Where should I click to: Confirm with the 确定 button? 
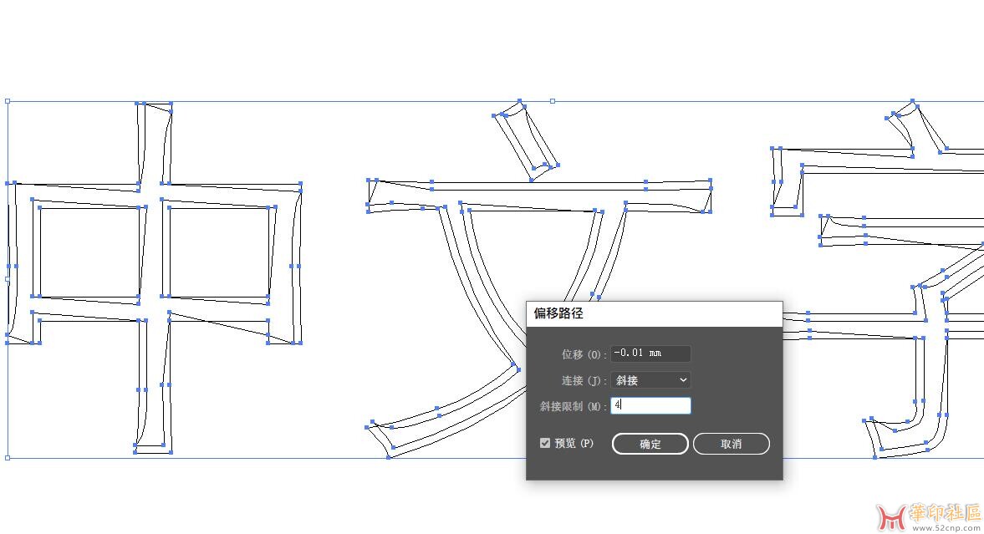point(650,444)
